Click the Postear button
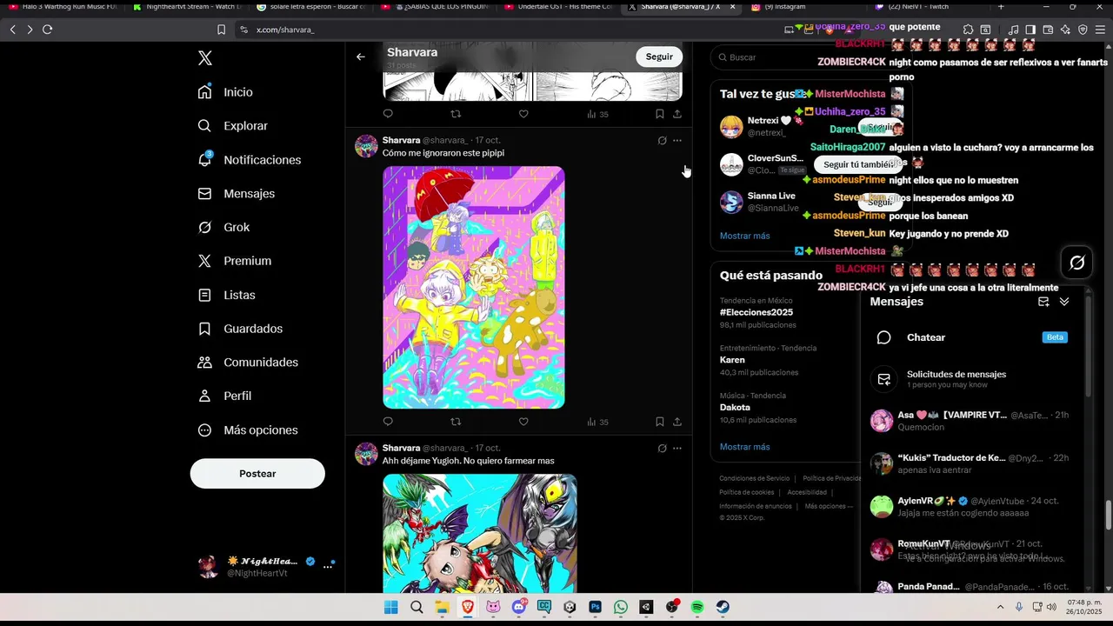The height and width of the screenshot is (626, 1113). click(x=257, y=474)
